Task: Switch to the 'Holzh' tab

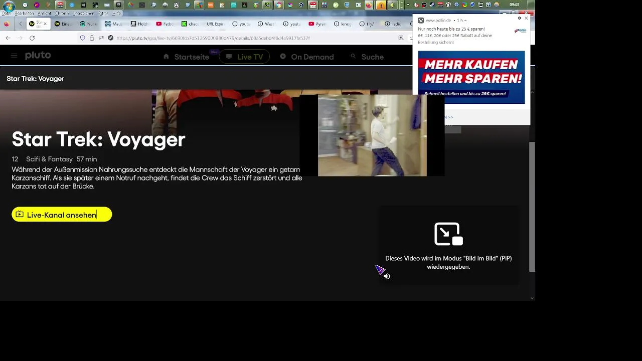Action: click(x=139, y=24)
